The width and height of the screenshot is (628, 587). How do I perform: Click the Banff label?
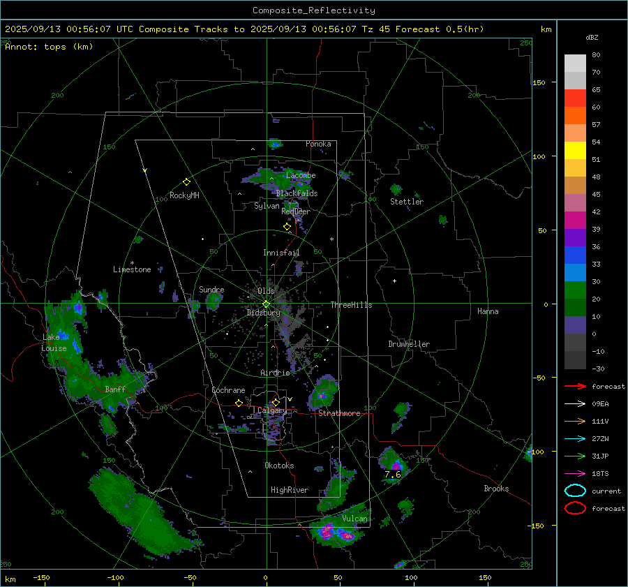click(x=115, y=389)
